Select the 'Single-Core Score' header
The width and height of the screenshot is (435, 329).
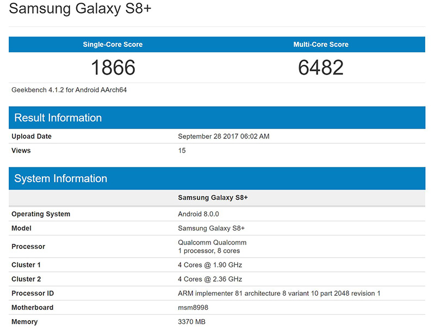113,45
